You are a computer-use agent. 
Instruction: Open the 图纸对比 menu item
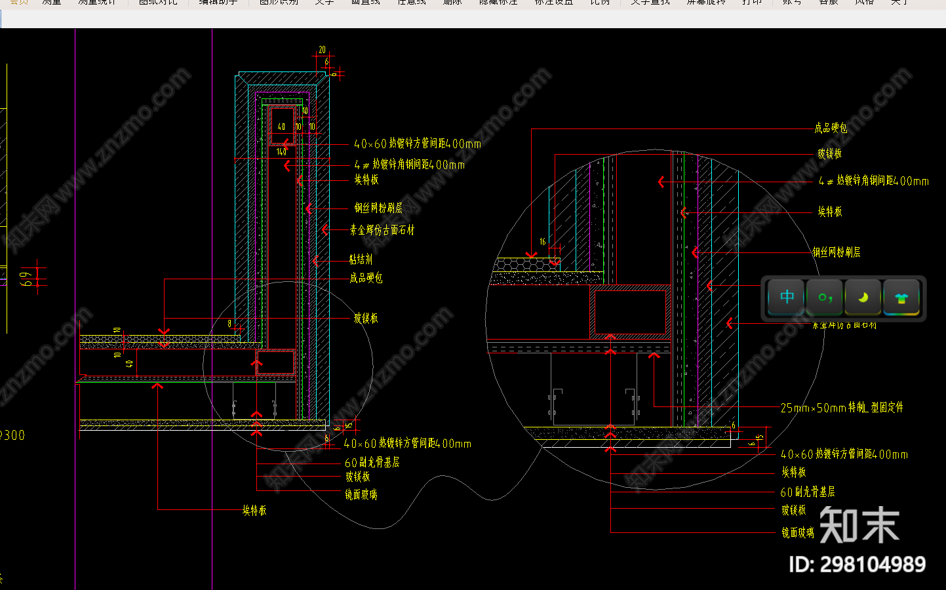pos(158,3)
